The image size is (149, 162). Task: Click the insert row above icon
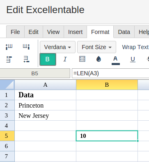point(9,59)
